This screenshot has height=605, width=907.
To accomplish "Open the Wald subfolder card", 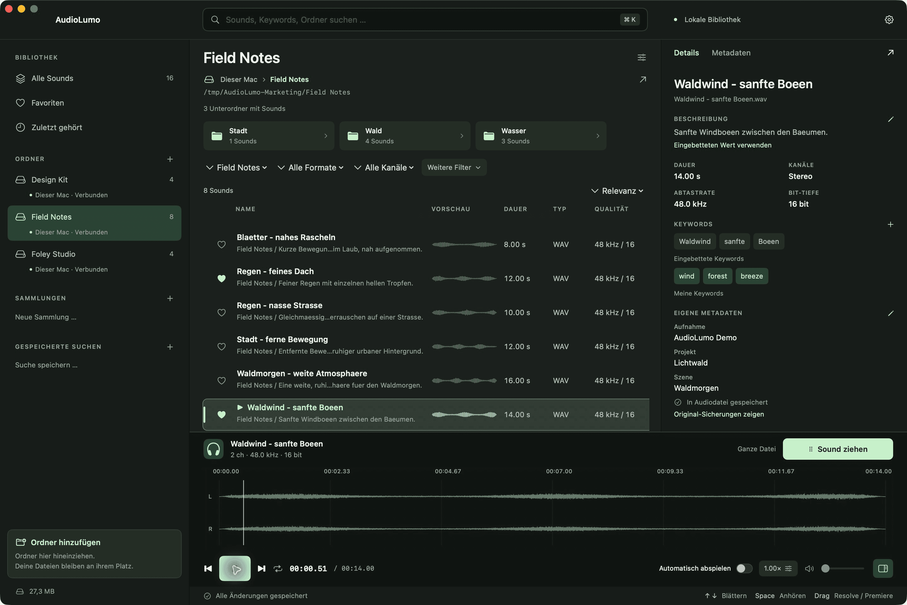I will click(404, 136).
